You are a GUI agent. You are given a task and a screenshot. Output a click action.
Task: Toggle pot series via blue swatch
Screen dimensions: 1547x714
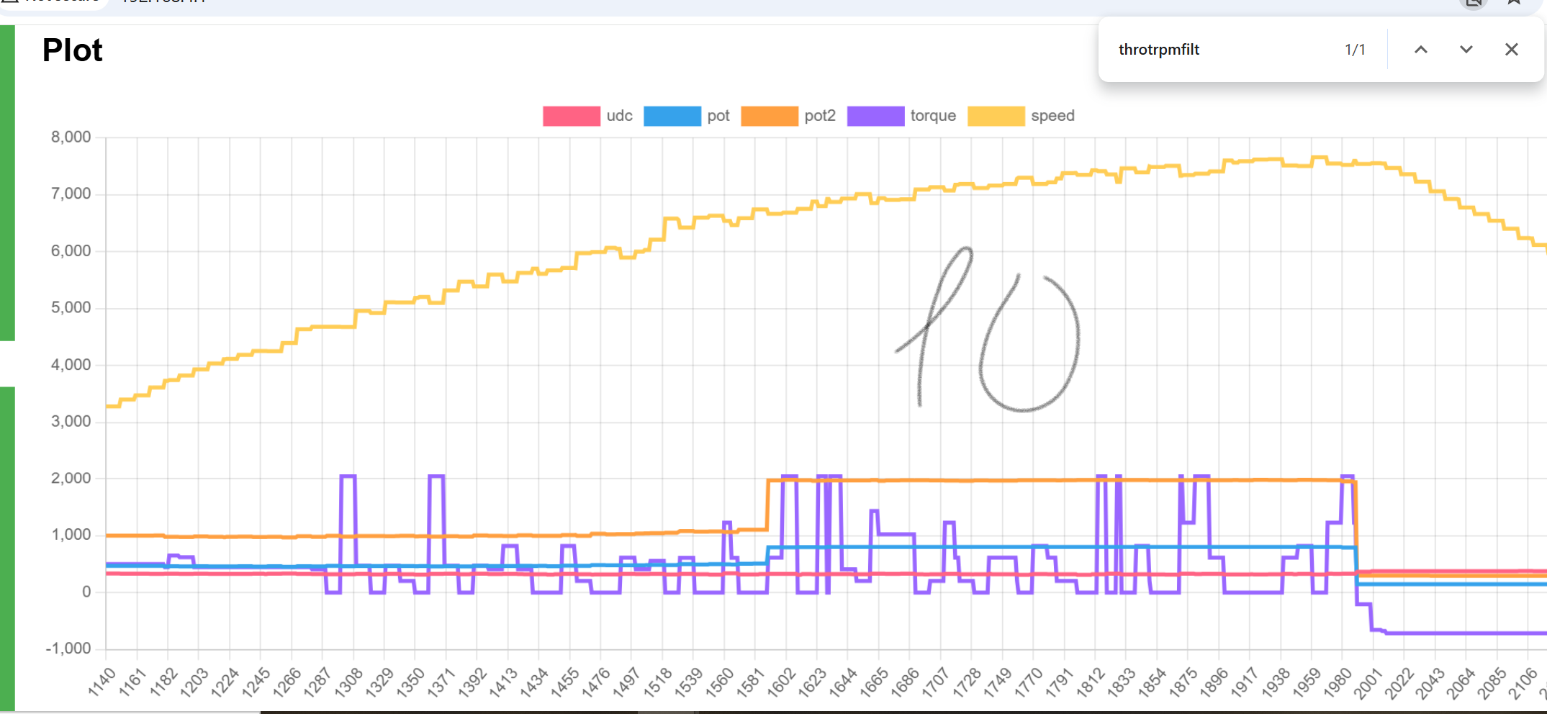(672, 116)
